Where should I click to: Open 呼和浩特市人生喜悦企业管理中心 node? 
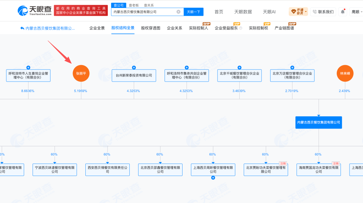pos(28,75)
